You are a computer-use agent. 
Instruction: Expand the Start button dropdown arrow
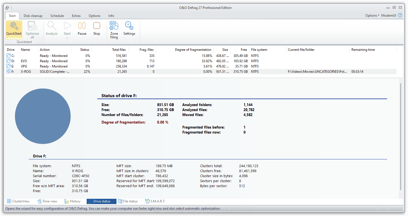click(67, 38)
